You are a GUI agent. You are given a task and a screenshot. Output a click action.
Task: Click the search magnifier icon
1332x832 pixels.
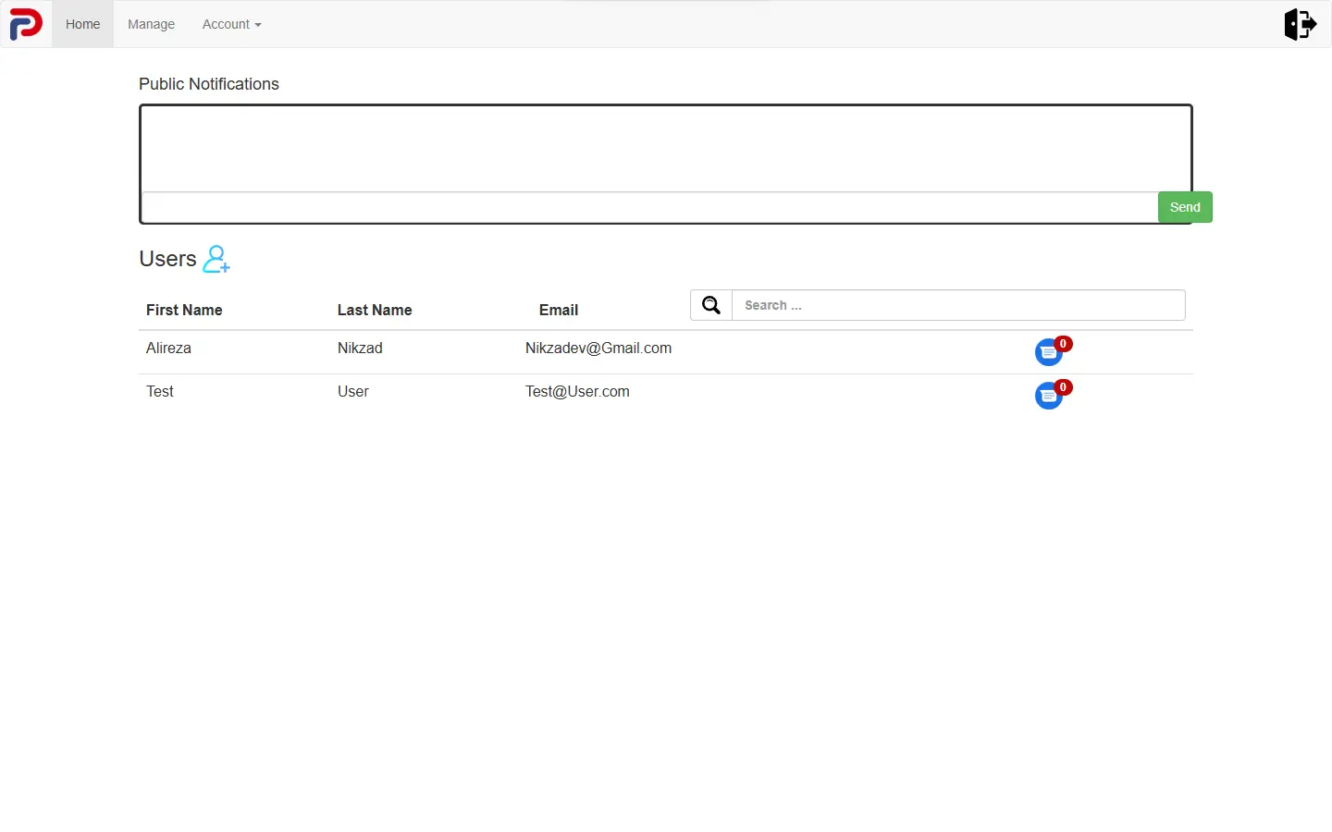pos(711,305)
